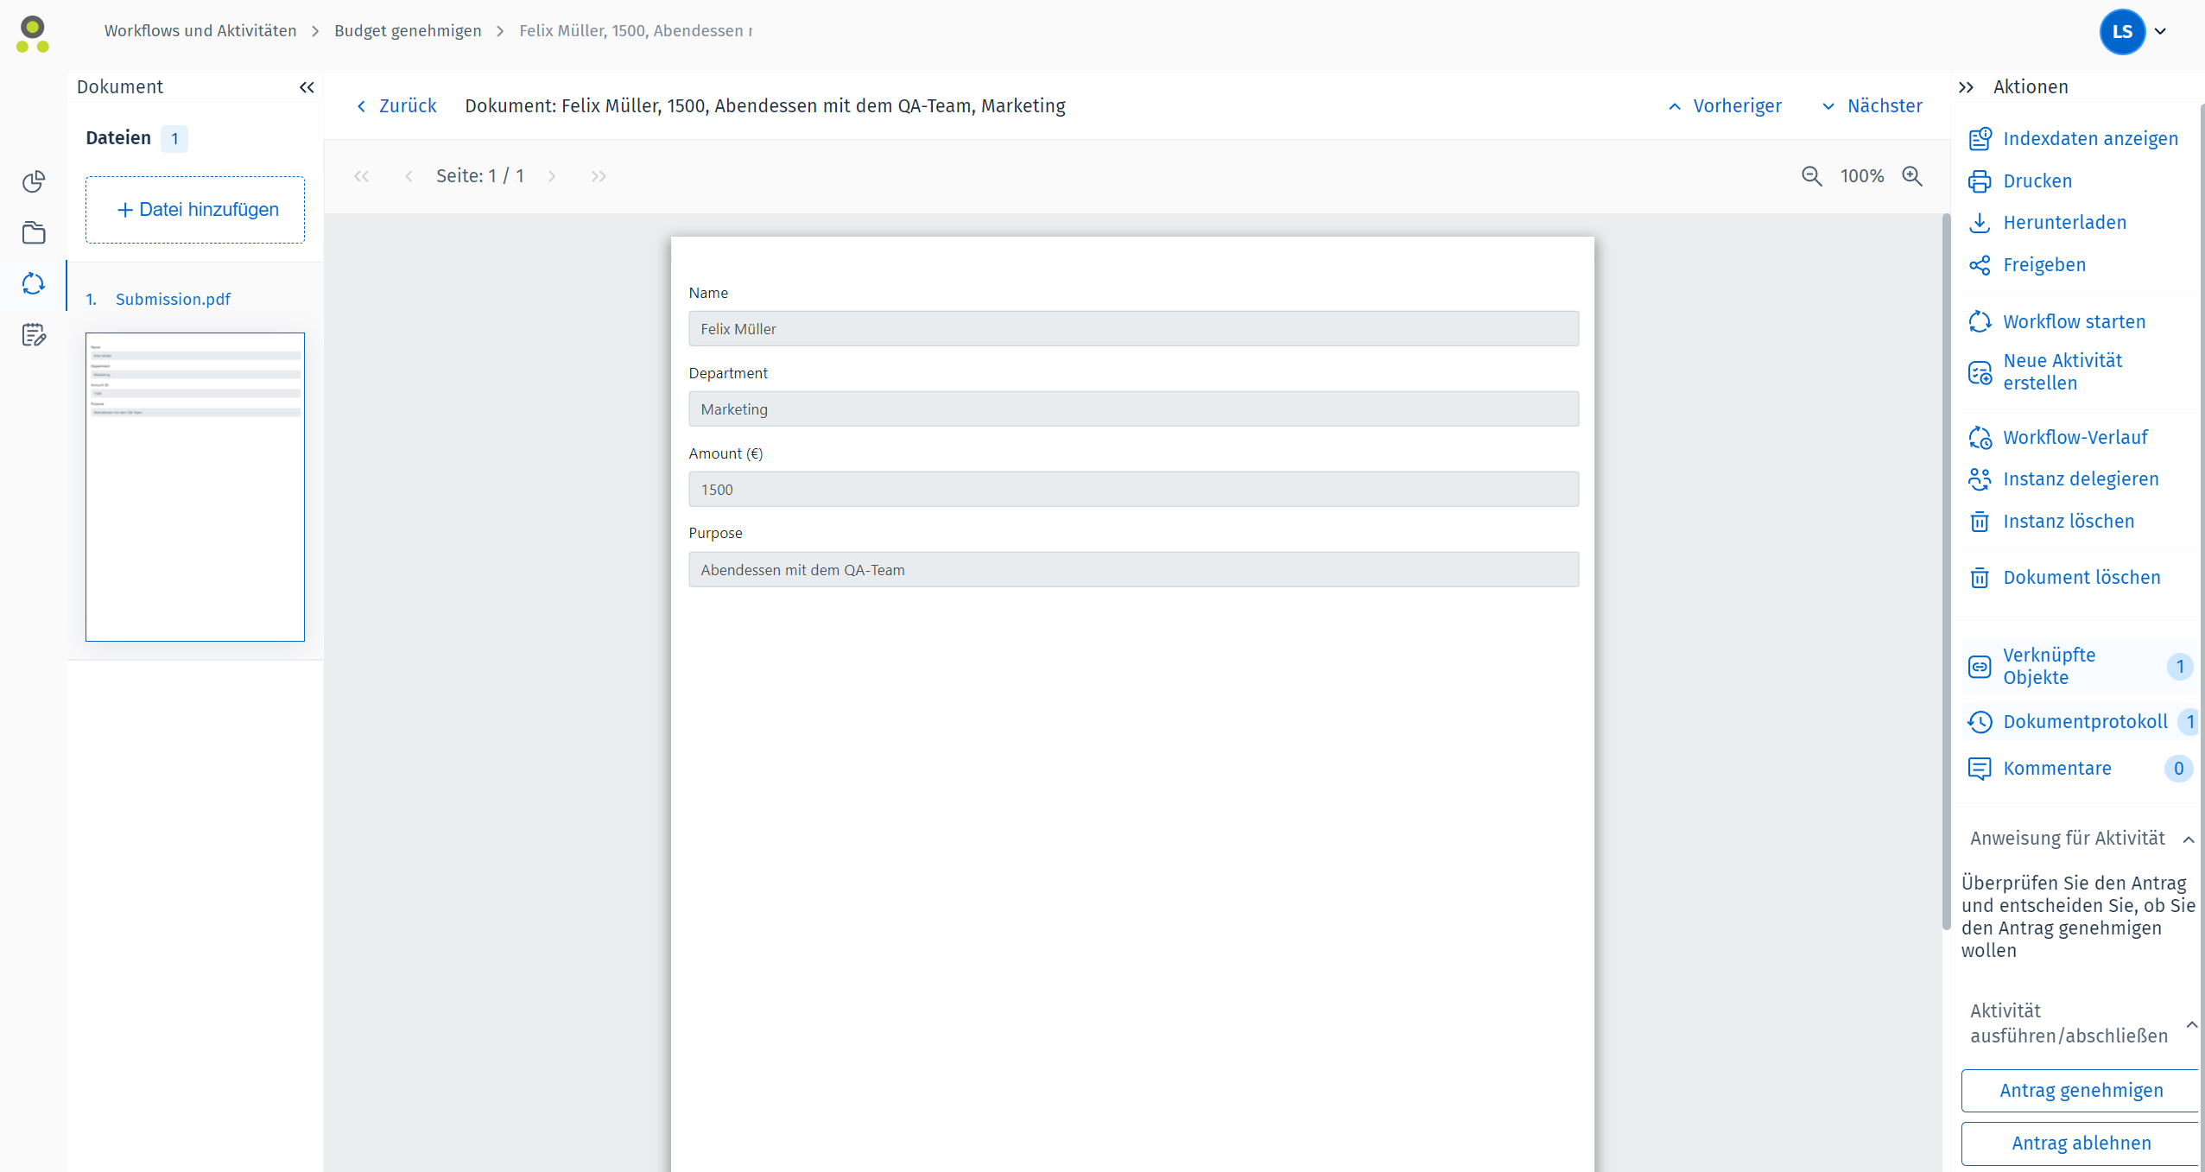Viewport: 2205px width, 1172px height.
Task: Open the folders sidebar icon
Action: click(x=34, y=232)
